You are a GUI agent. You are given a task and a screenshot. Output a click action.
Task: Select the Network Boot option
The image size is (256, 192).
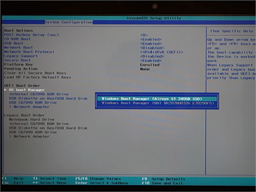tap(18, 48)
